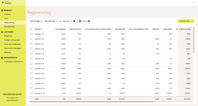This screenshot has height=106, width=198.
Task: Open the external link icon beside Leietaker 6
Action: coord(43,59)
